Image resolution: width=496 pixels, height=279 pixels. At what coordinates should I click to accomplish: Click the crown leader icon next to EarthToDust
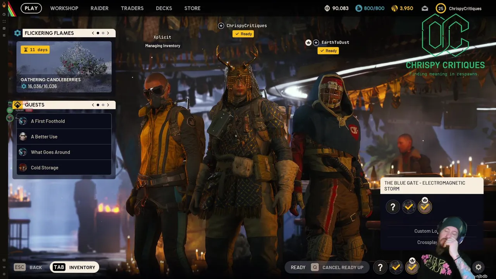308,42
